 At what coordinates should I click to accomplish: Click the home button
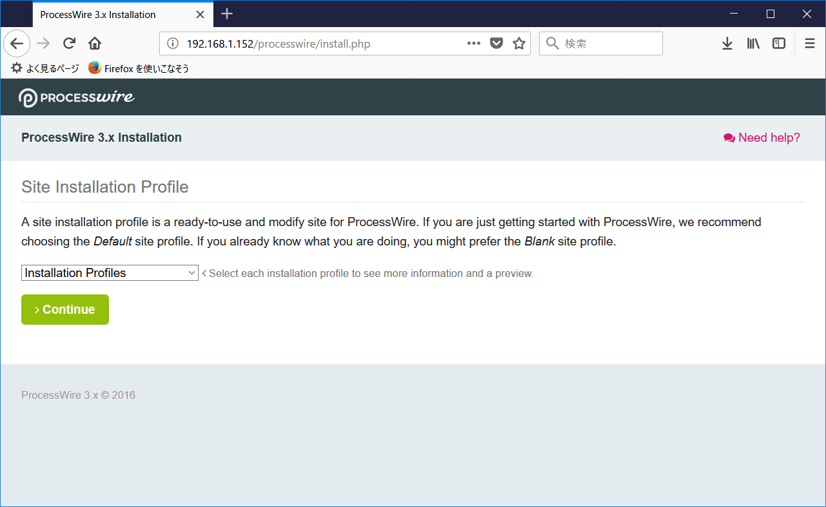[x=94, y=43]
